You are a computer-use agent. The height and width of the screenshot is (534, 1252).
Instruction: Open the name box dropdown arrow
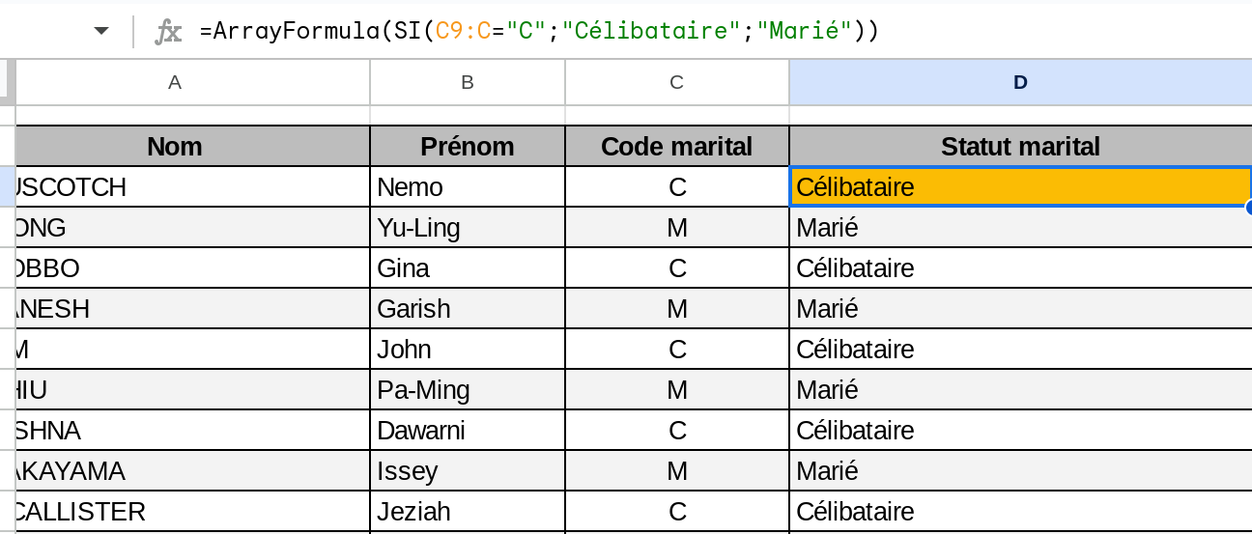tap(101, 31)
